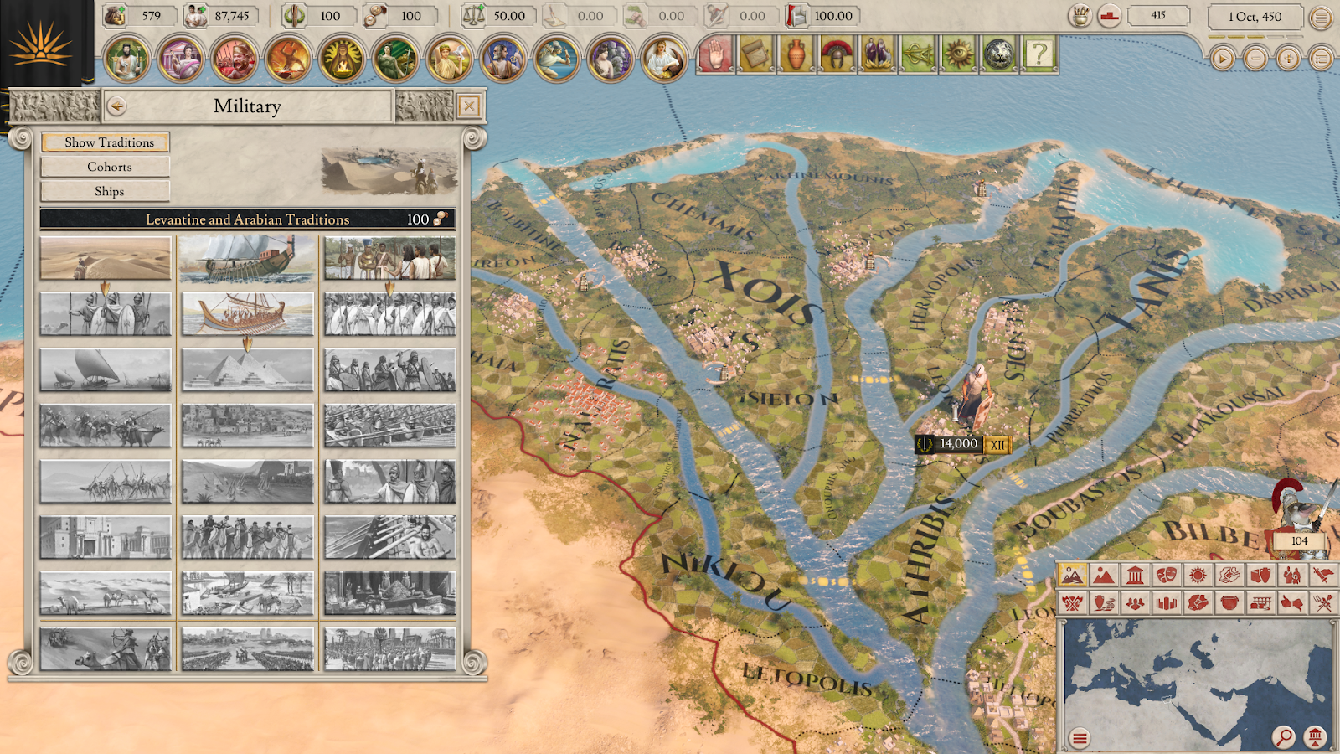The width and height of the screenshot is (1340, 754).
Task: Resume the game with the play button
Action: coord(1223,59)
